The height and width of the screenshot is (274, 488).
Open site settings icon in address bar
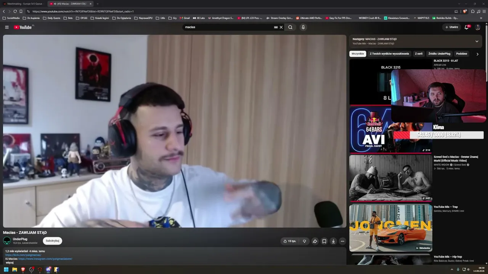pos(28,11)
